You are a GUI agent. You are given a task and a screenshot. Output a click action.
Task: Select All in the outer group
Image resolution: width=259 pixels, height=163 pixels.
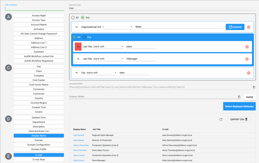pyautogui.click(x=73, y=17)
